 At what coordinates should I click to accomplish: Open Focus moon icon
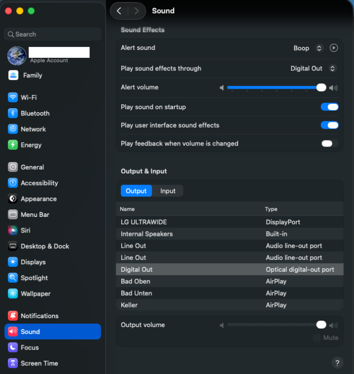pyautogui.click(x=13, y=348)
